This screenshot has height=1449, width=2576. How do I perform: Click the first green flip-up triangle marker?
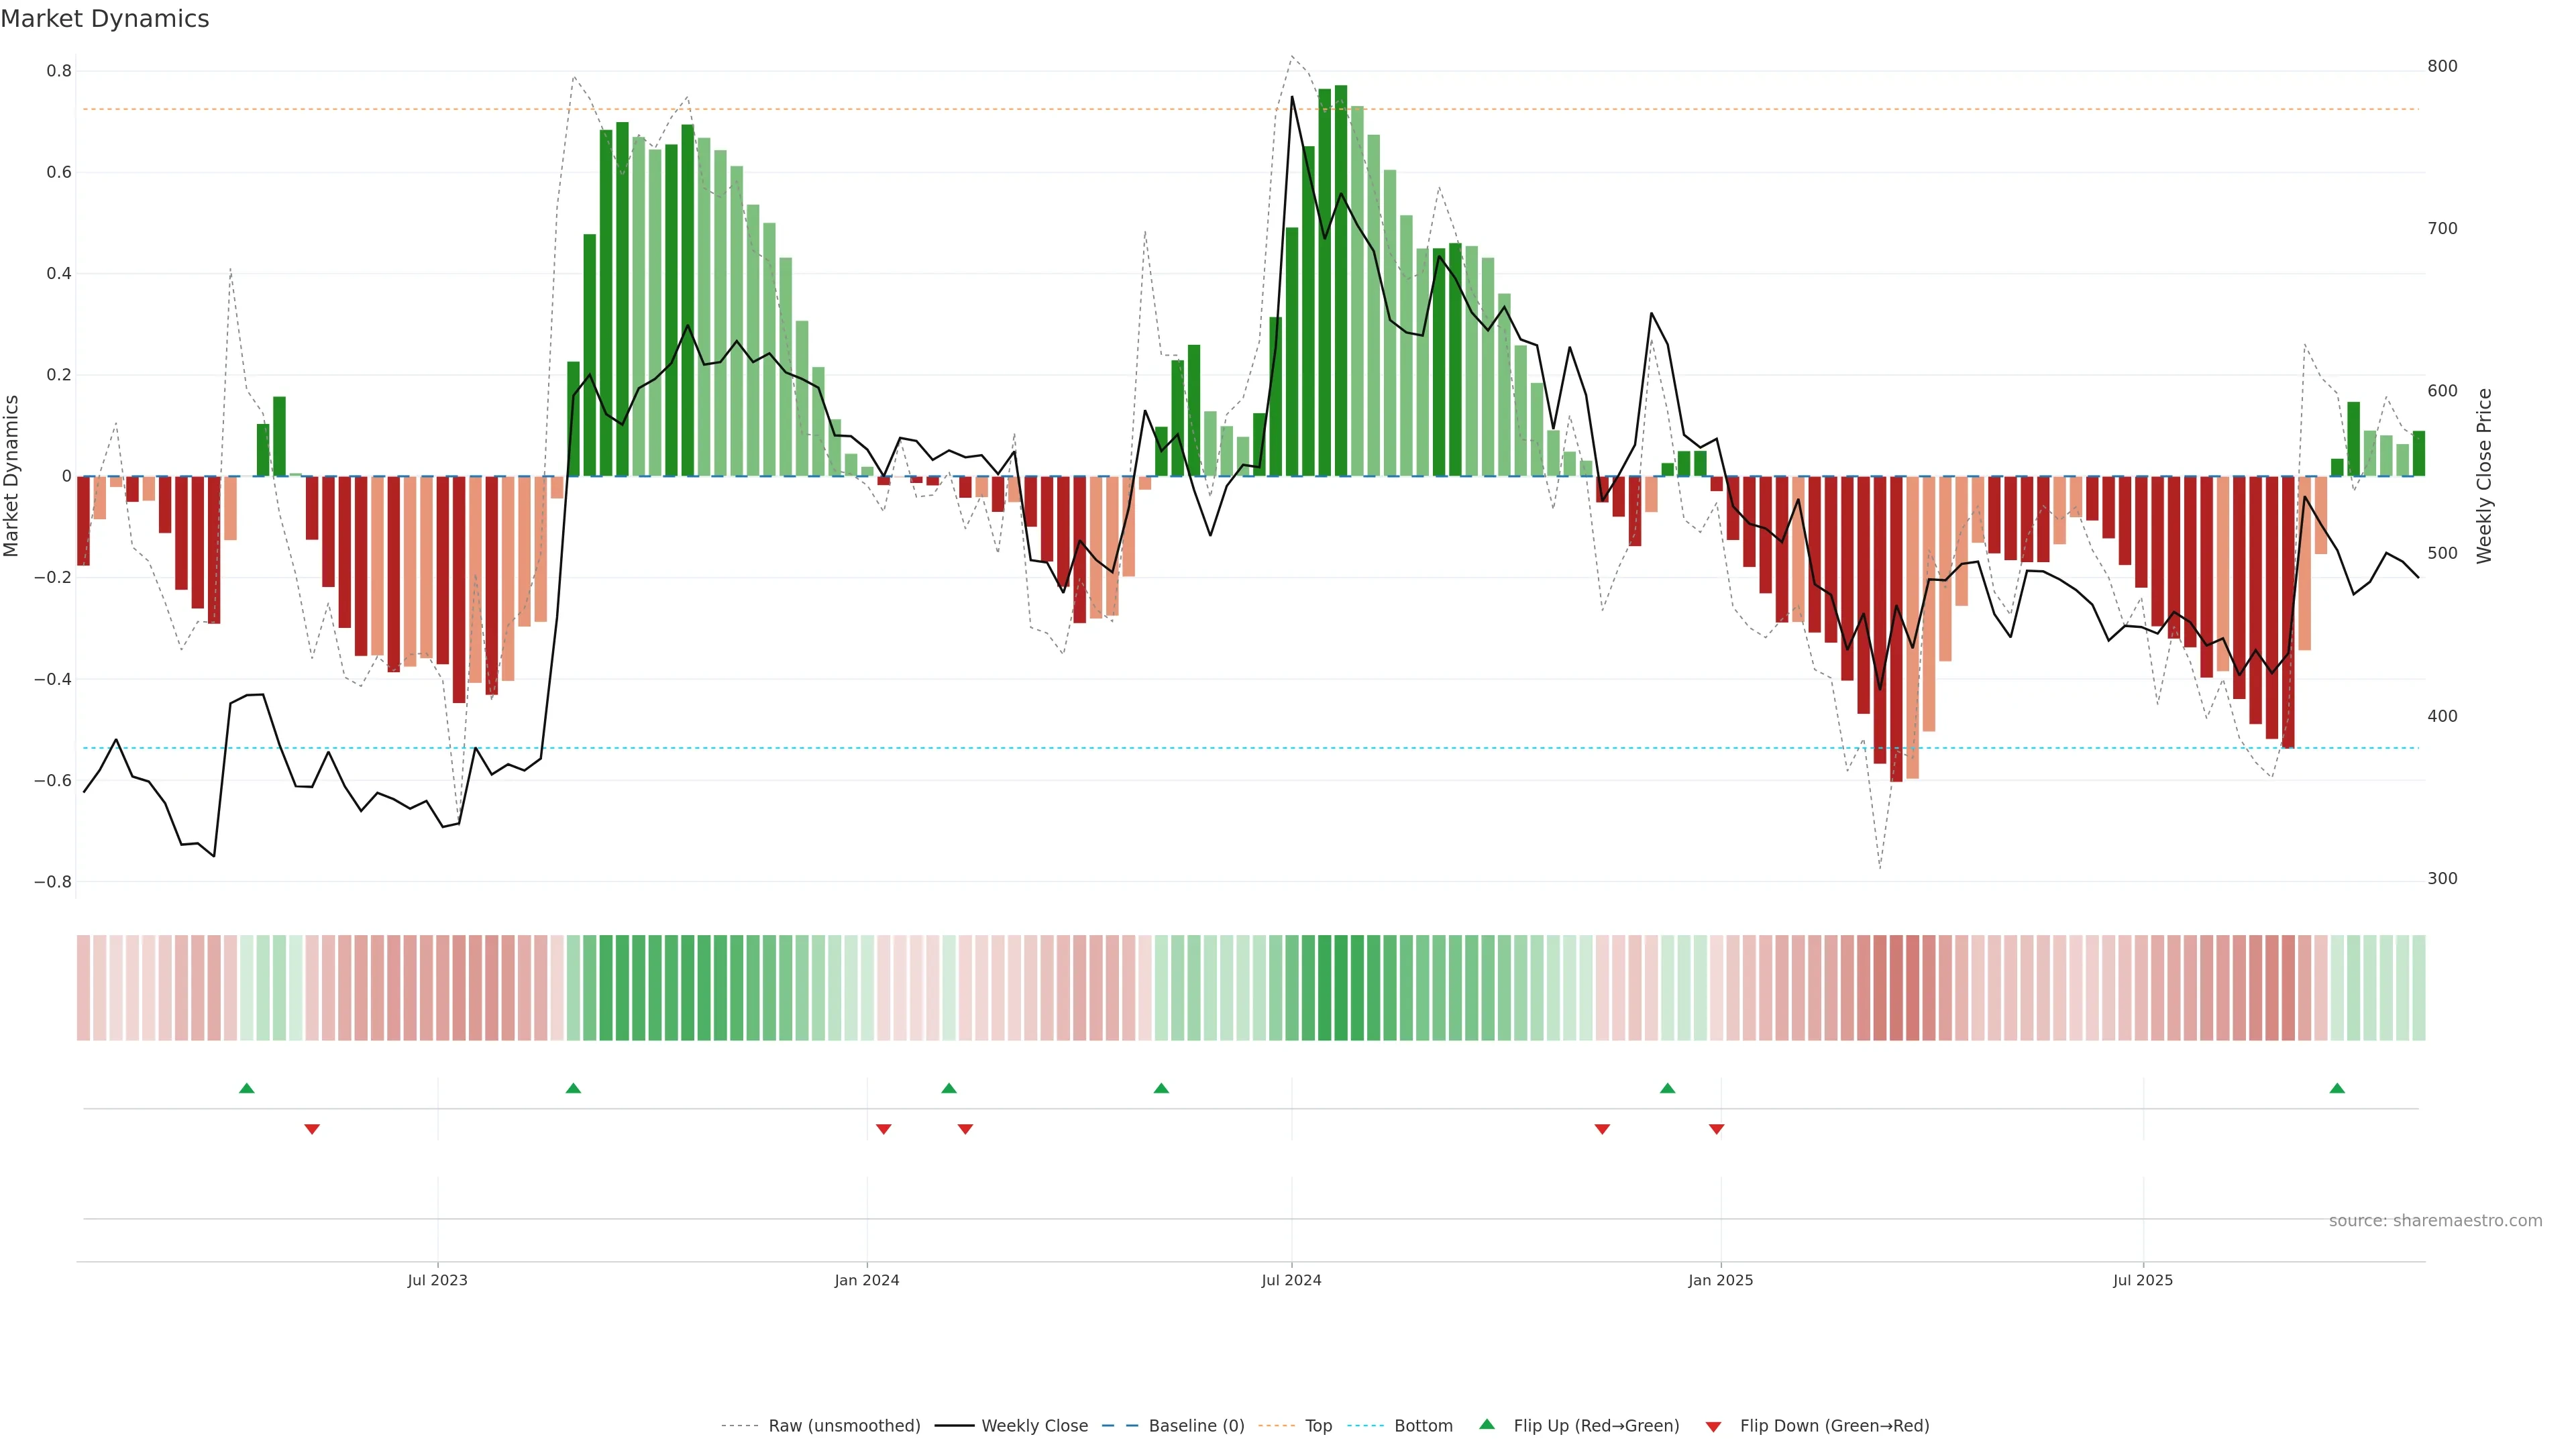coord(247,1088)
